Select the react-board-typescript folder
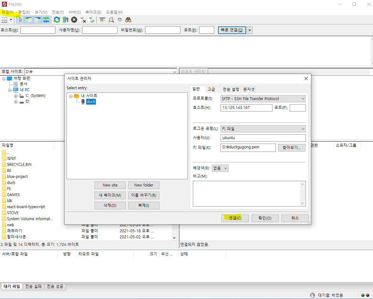 click(26, 207)
